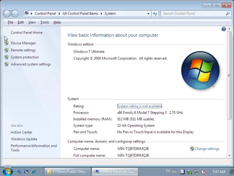Click Show Desktop quick launch icon
Image resolution: width=234 pixels, height=176 pixels.
coord(20,172)
